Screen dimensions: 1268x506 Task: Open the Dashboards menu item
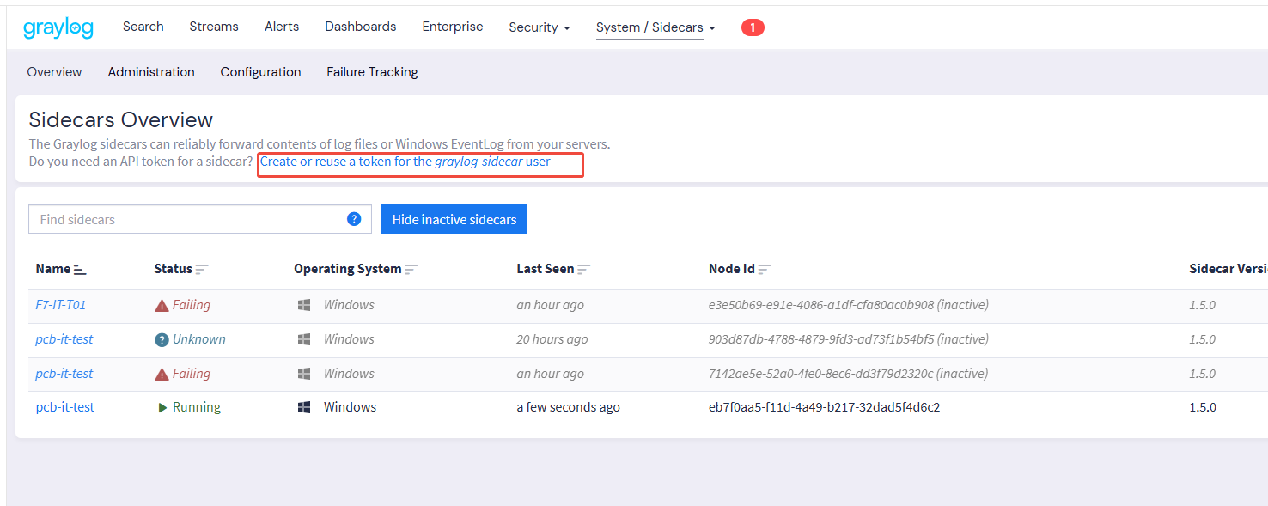(x=361, y=27)
